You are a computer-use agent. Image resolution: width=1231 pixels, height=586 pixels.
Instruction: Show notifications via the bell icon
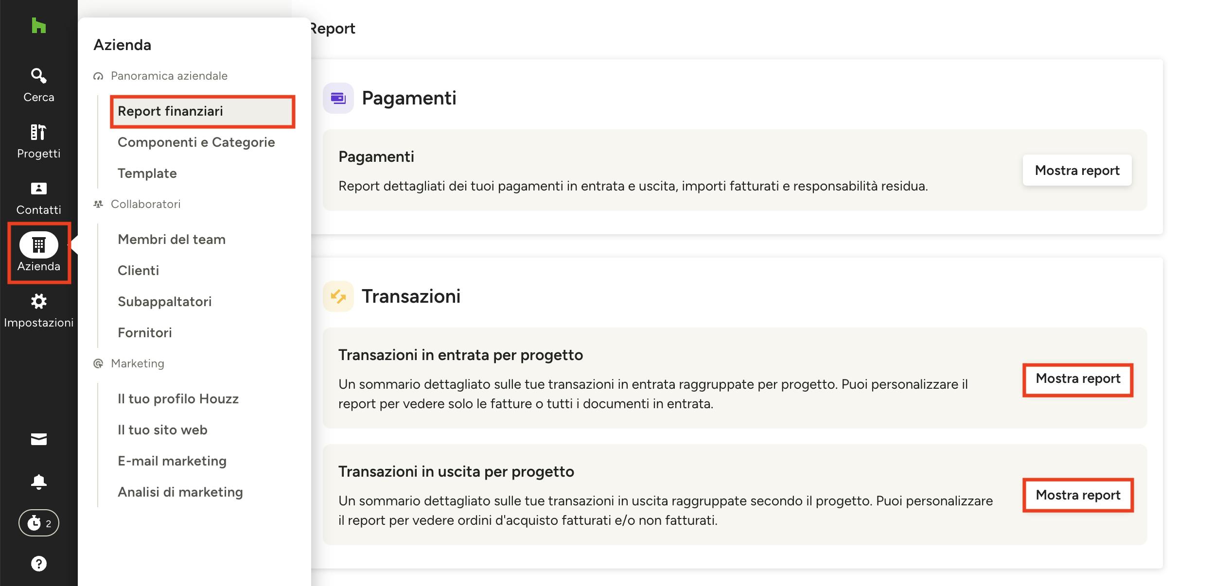[x=38, y=482]
